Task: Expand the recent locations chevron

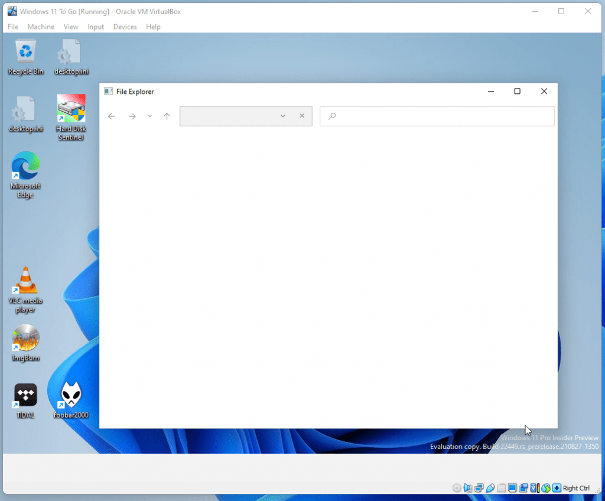Action: click(149, 116)
